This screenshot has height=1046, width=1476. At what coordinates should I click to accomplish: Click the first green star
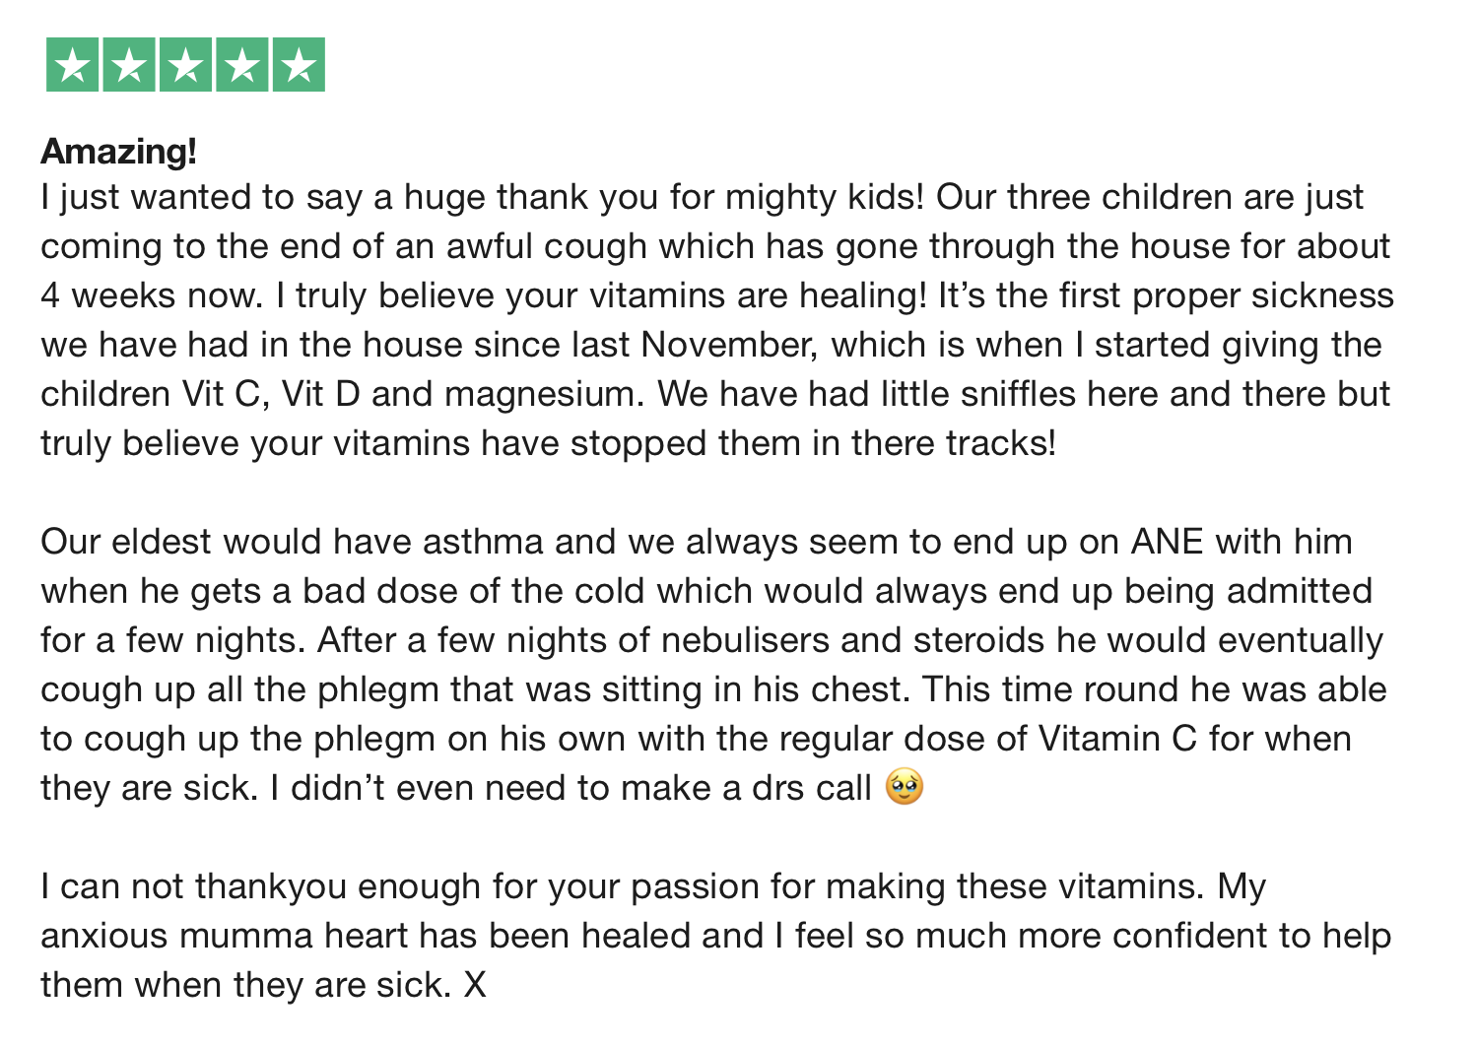(x=72, y=65)
